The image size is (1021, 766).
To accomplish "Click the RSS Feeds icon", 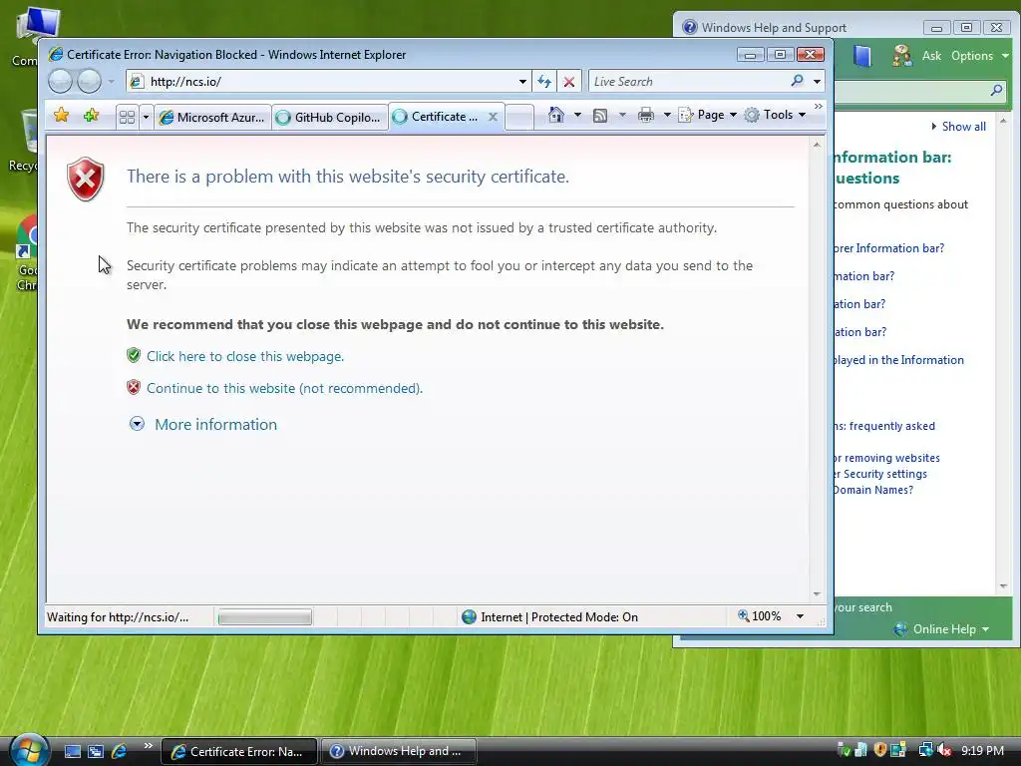I will pyautogui.click(x=600, y=116).
